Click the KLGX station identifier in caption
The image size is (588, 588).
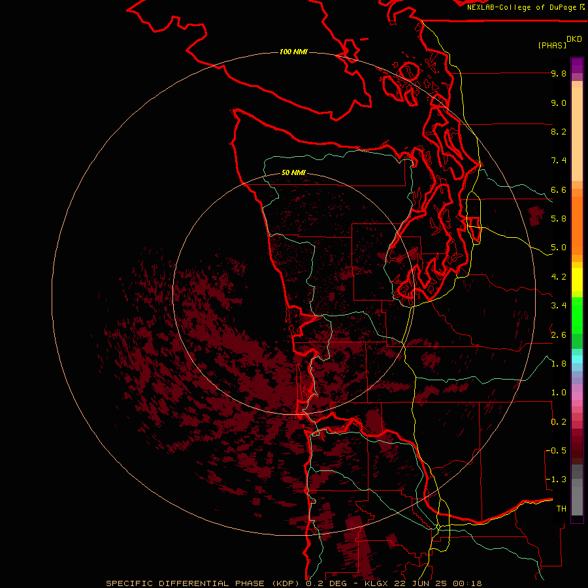(377, 583)
